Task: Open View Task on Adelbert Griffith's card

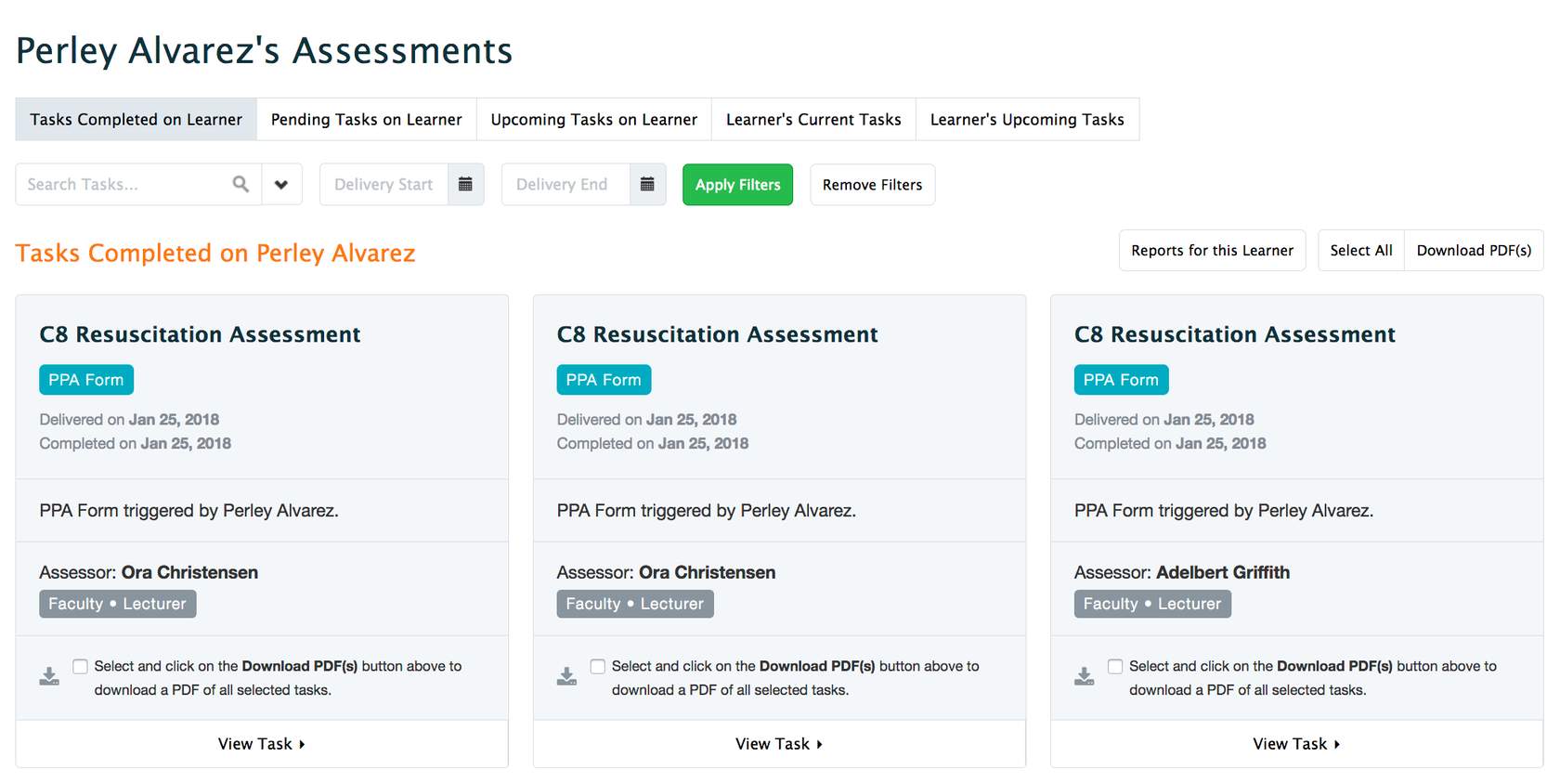Action: click(x=1295, y=744)
